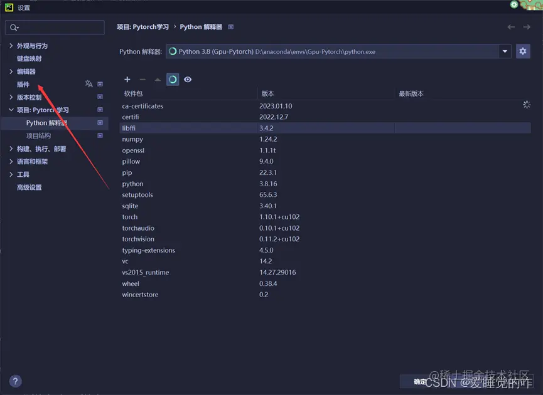Click the translation icon beside 插件
This screenshot has height=395, width=543.
coord(89,84)
